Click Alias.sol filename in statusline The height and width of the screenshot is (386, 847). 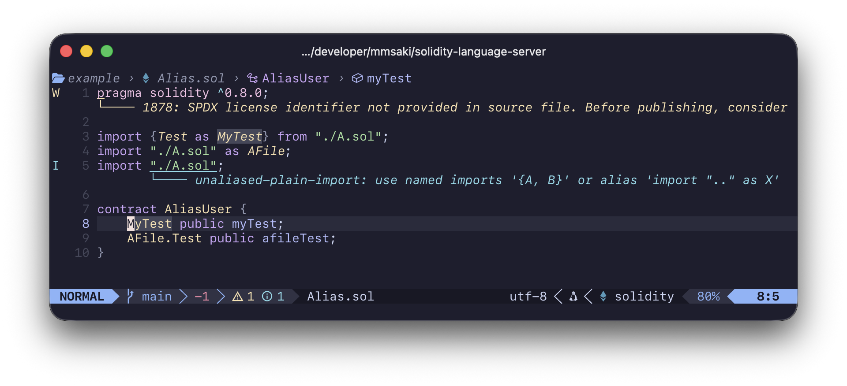[x=341, y=297]
